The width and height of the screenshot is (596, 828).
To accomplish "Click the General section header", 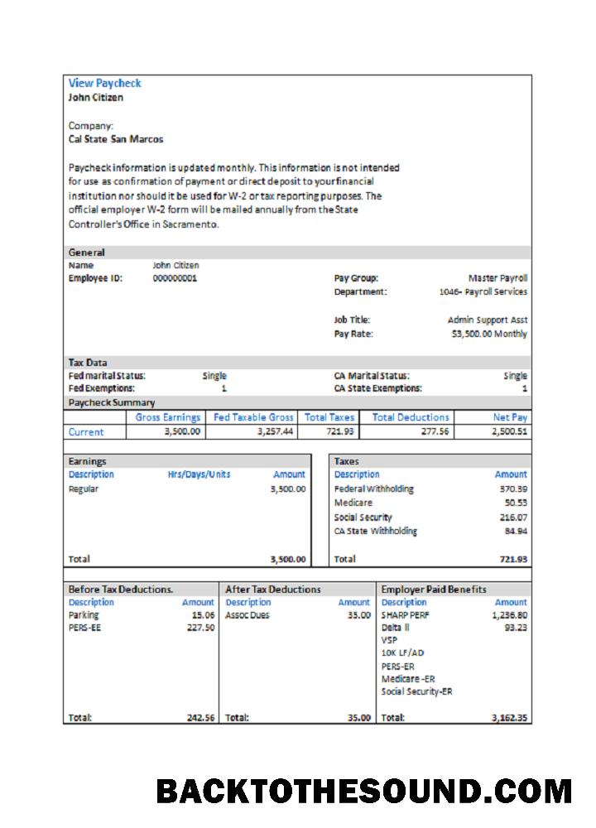I will [297, 253].
